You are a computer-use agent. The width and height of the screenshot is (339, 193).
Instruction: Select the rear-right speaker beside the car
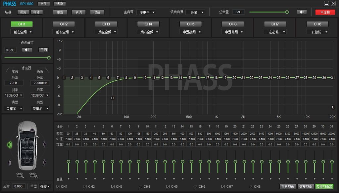pyautogui.click(x=44, y=162)
